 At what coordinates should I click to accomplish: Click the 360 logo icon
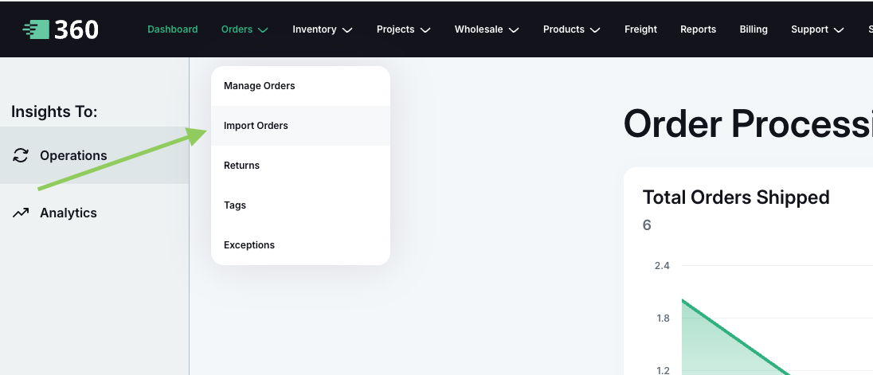pos(36,29)
